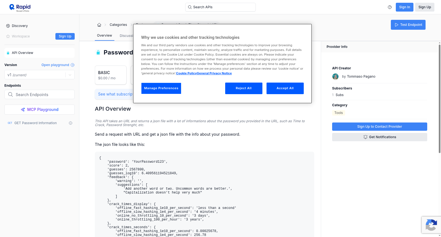Open the v1 (current) version dropdown
441x237 pixels.
point(39,75)
